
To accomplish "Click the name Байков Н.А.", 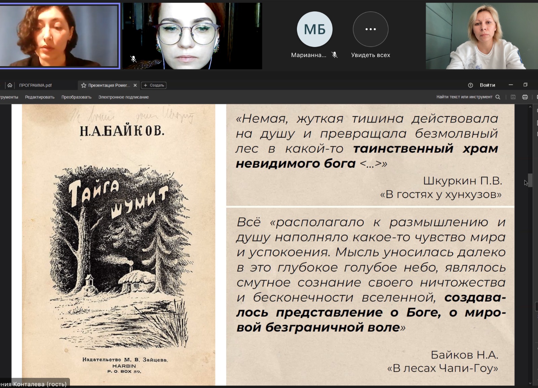I will [464, 354].
